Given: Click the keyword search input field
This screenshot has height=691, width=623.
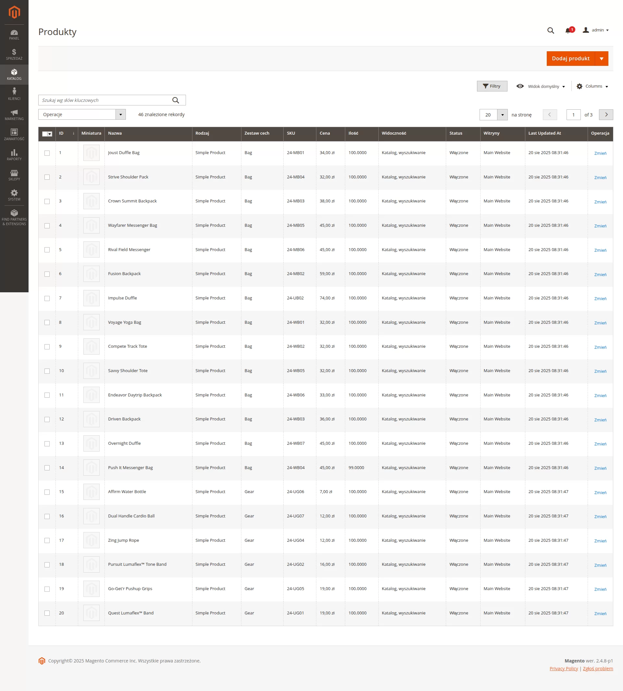Looking at the screenshot, I should point(104,100).
